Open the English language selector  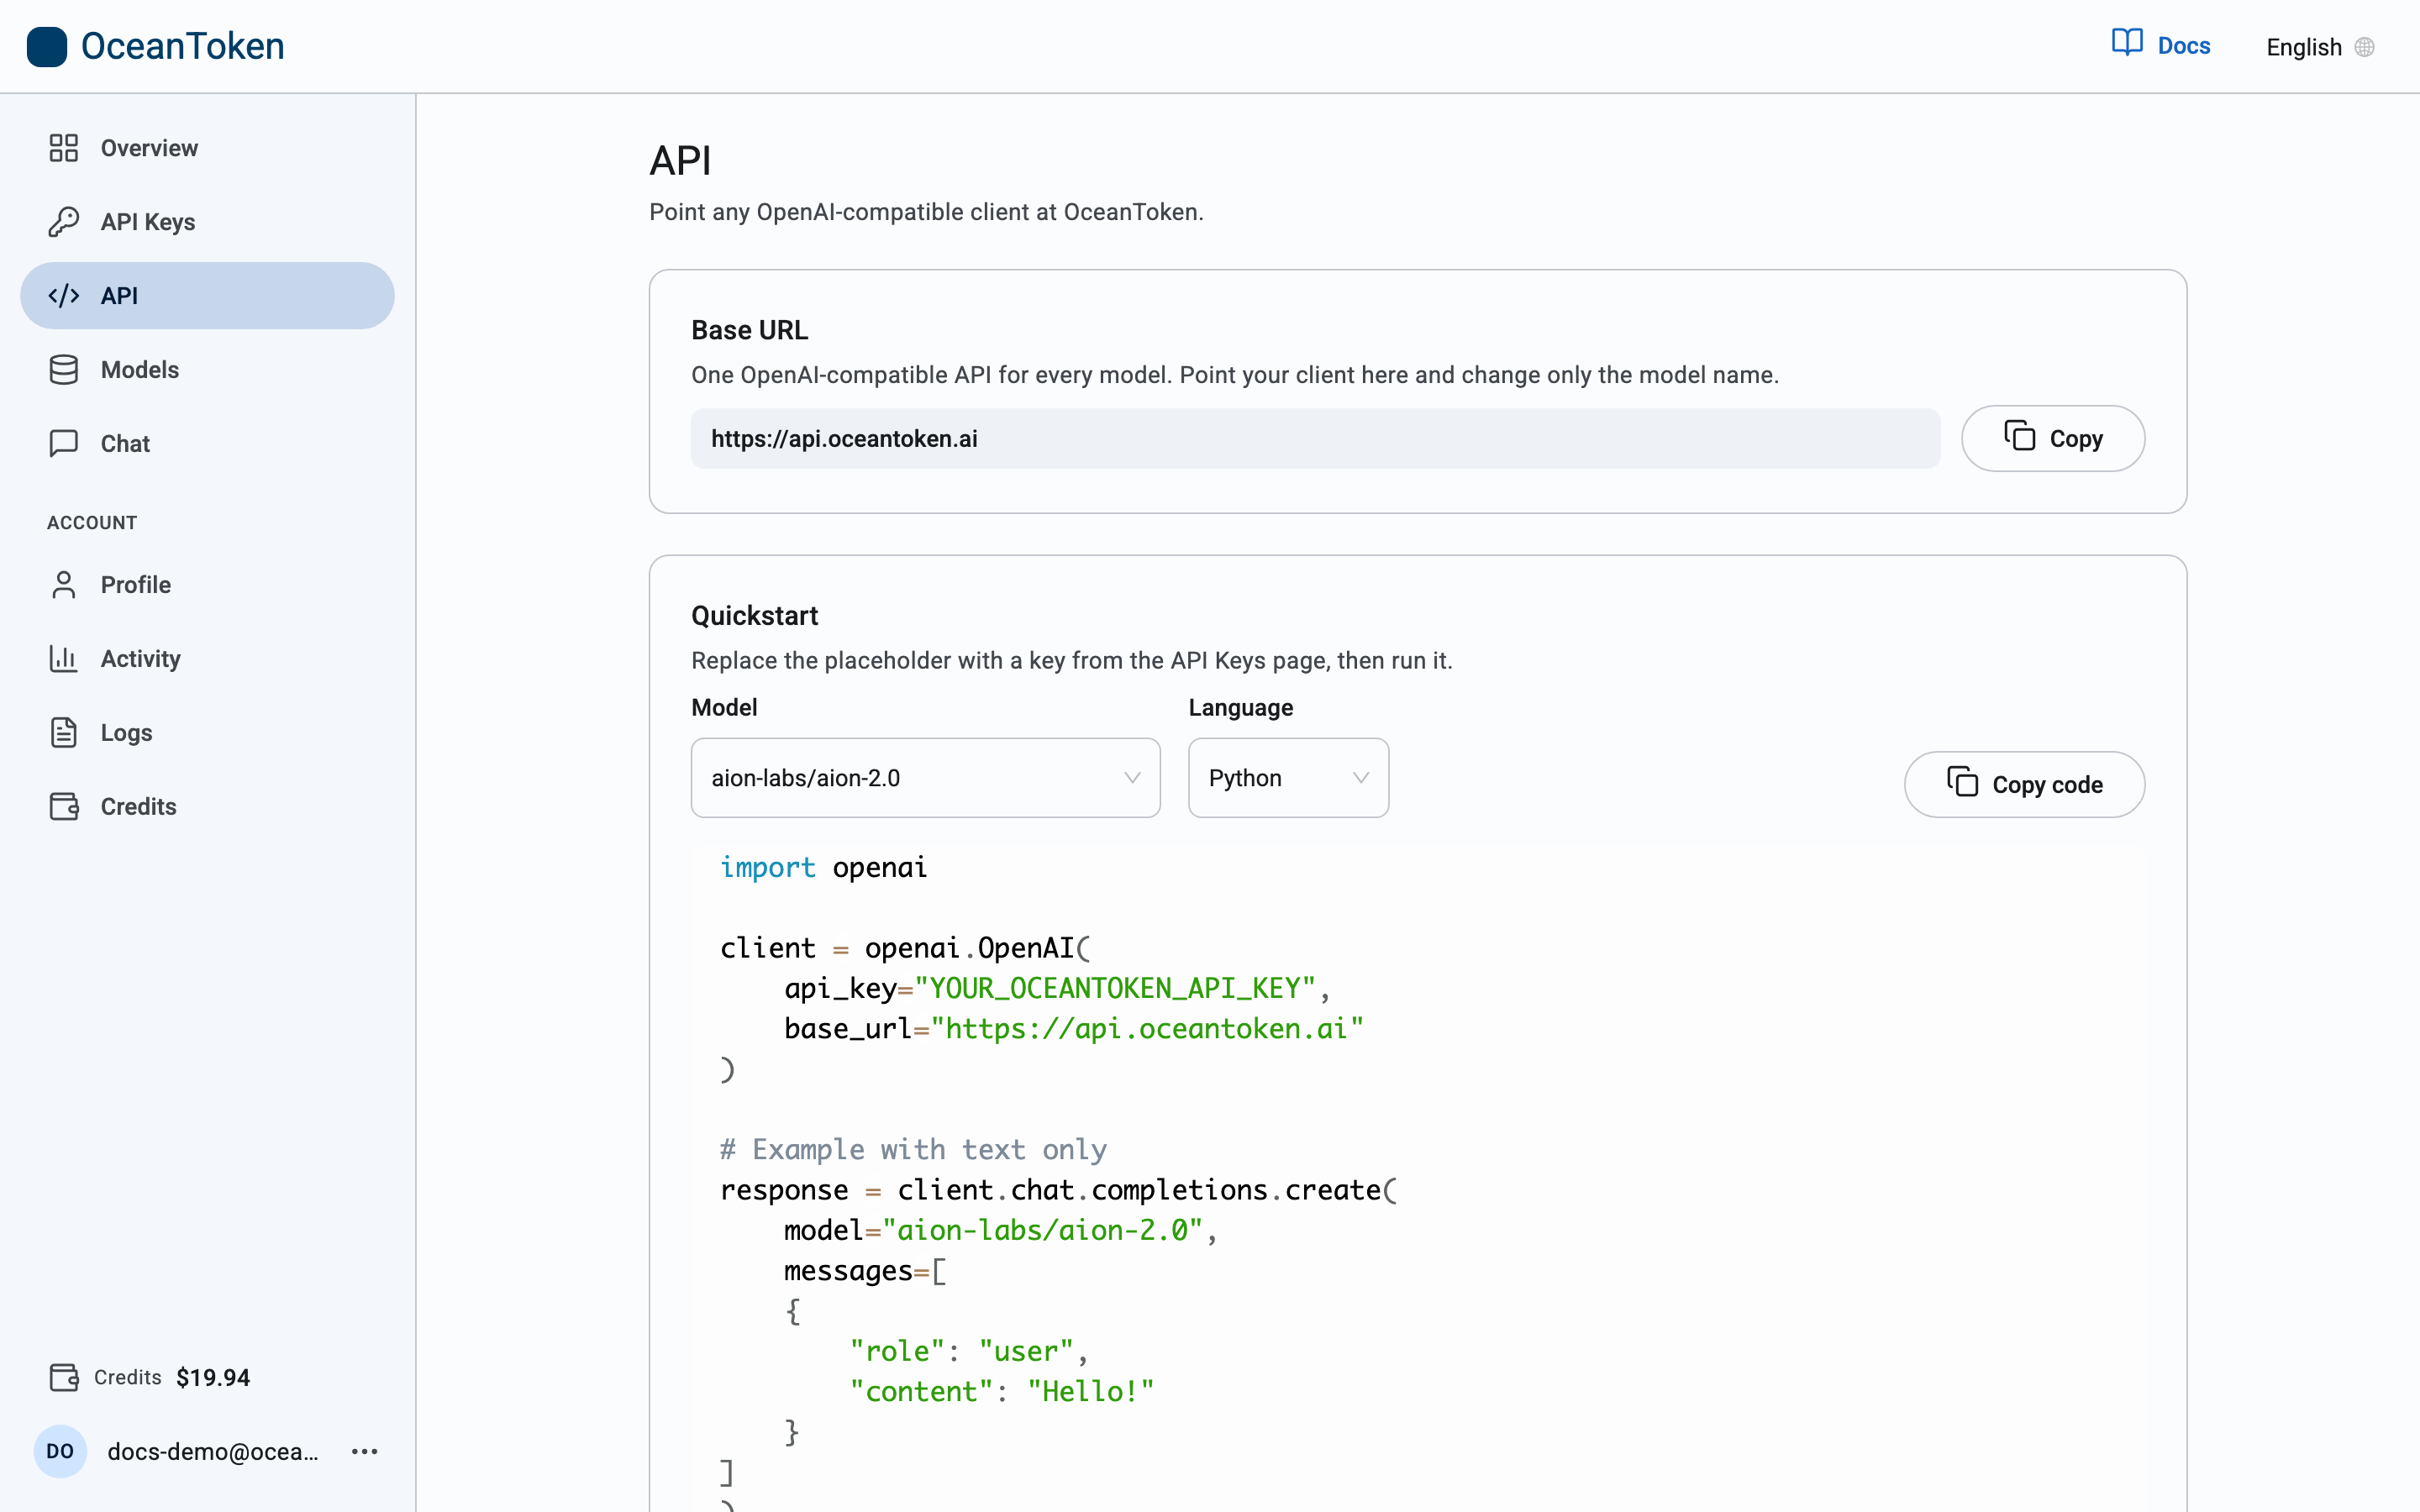click(2319, 47)
